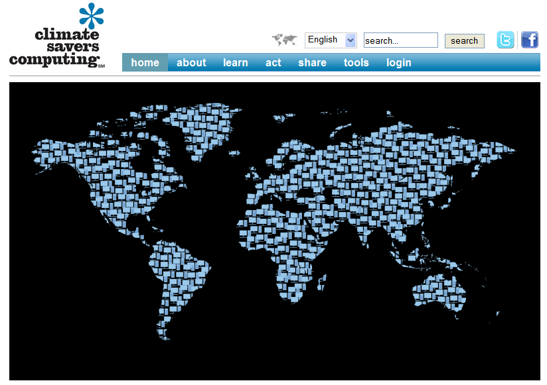
Task: Open the tools menu item
Action: tap(356, 63)
